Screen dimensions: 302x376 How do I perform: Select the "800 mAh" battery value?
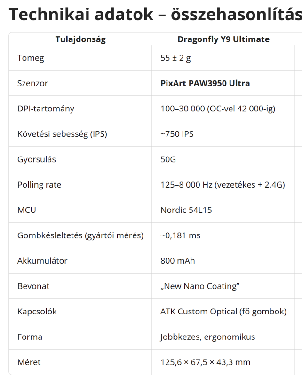177,261
